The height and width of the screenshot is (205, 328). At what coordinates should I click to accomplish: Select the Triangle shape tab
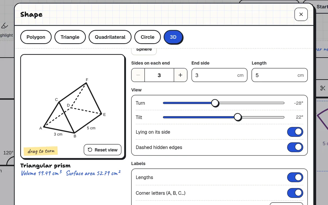pyautogui.click(x=70, y=37)
